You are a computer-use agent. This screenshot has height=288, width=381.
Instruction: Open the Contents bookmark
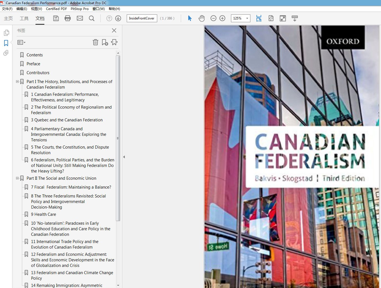click(35, 55)
